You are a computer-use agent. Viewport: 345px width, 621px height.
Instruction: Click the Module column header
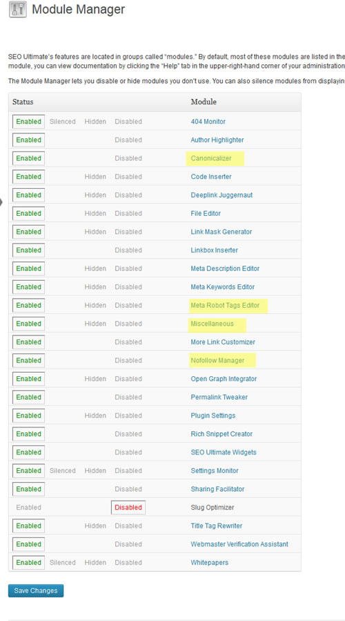[x=204, y=102]
